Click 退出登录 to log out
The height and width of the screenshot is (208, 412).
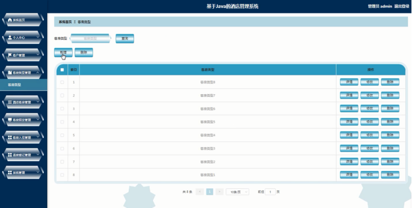tap(402, 6)
